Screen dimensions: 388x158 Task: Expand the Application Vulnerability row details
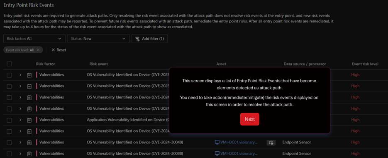[x=20, y=120]
